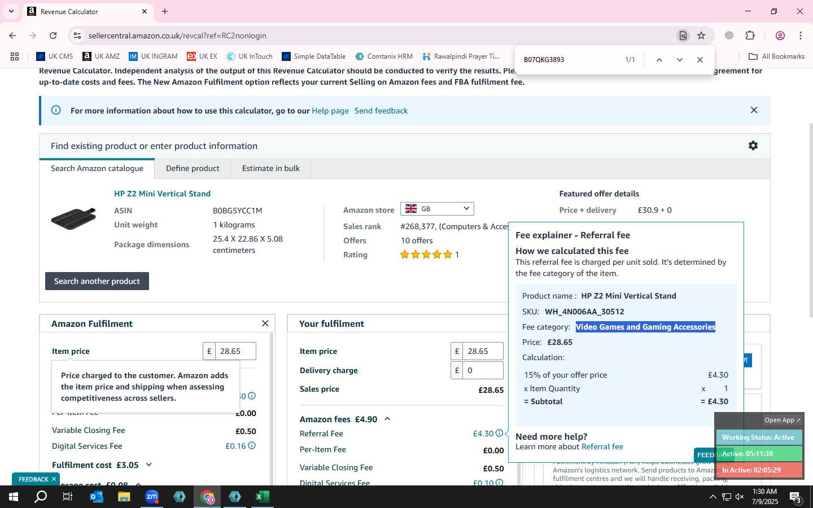813x508 pixels.
Task: Open Chrome profile icon
Action: point(780,36)
